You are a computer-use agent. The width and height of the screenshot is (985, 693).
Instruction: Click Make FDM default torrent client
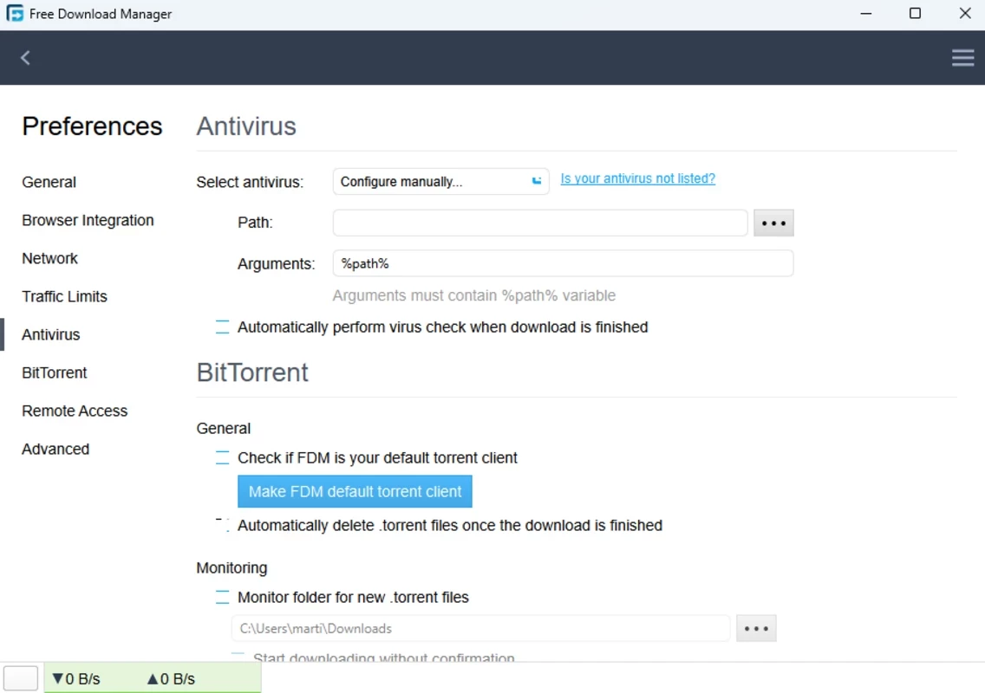tap(355, 491)
